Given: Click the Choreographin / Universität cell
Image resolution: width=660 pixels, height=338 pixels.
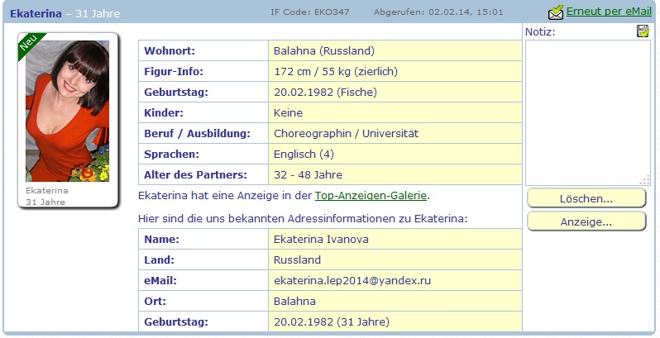Looking at the screenshot, I should (x=395, y=133).
